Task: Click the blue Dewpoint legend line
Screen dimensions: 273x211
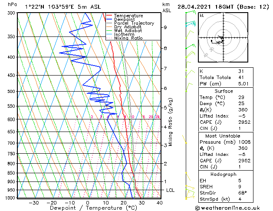Action: click(x=109, y=19)
